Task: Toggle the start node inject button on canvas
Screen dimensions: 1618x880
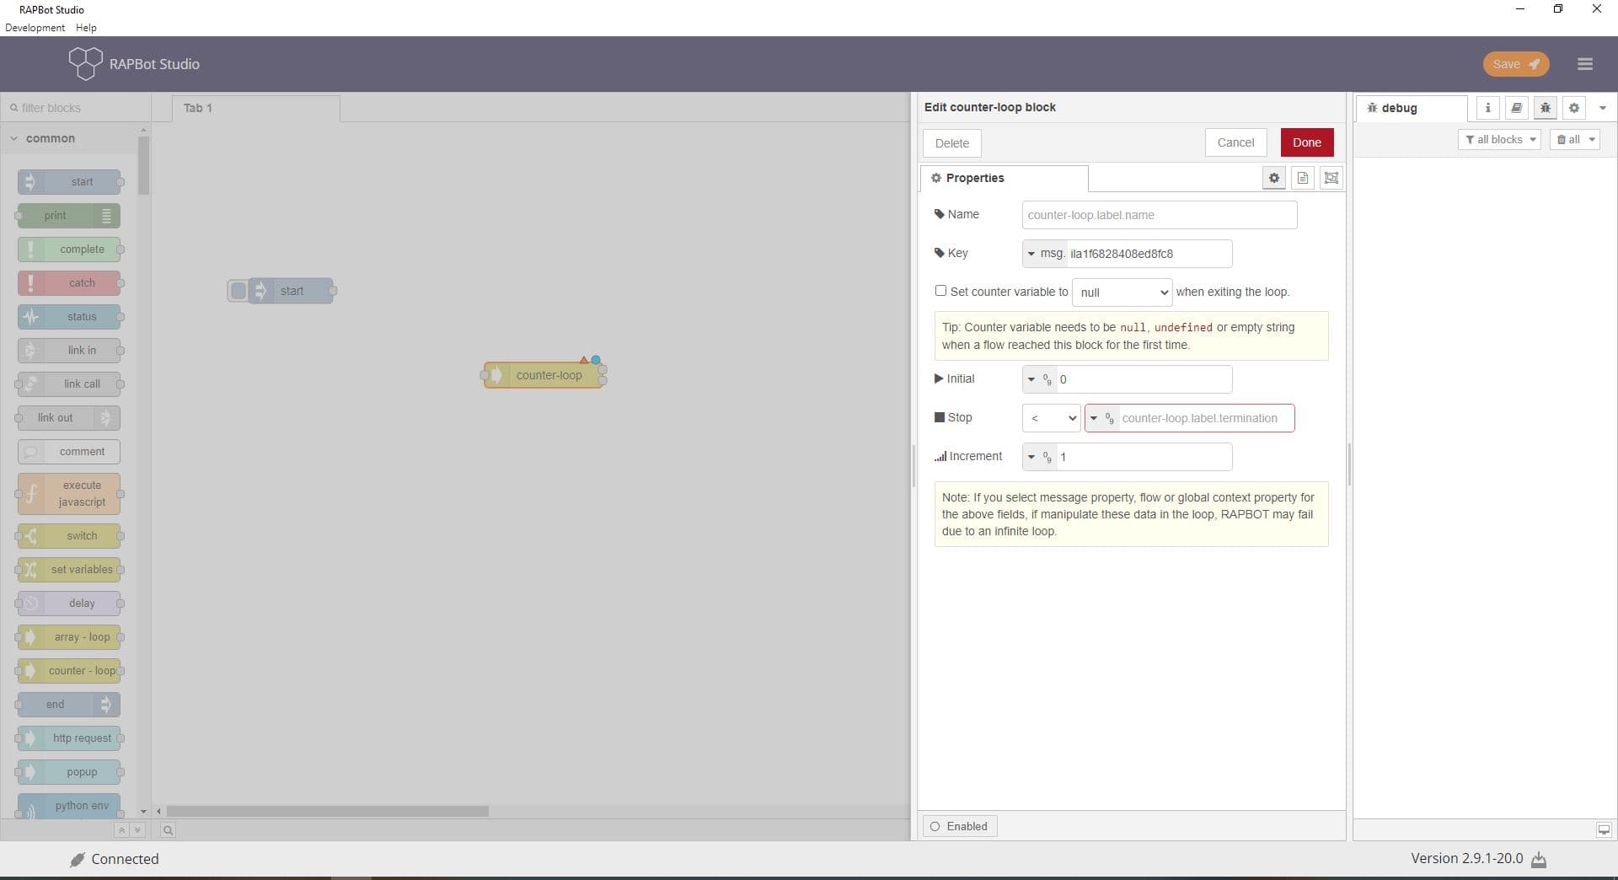Action: [238, 291]
